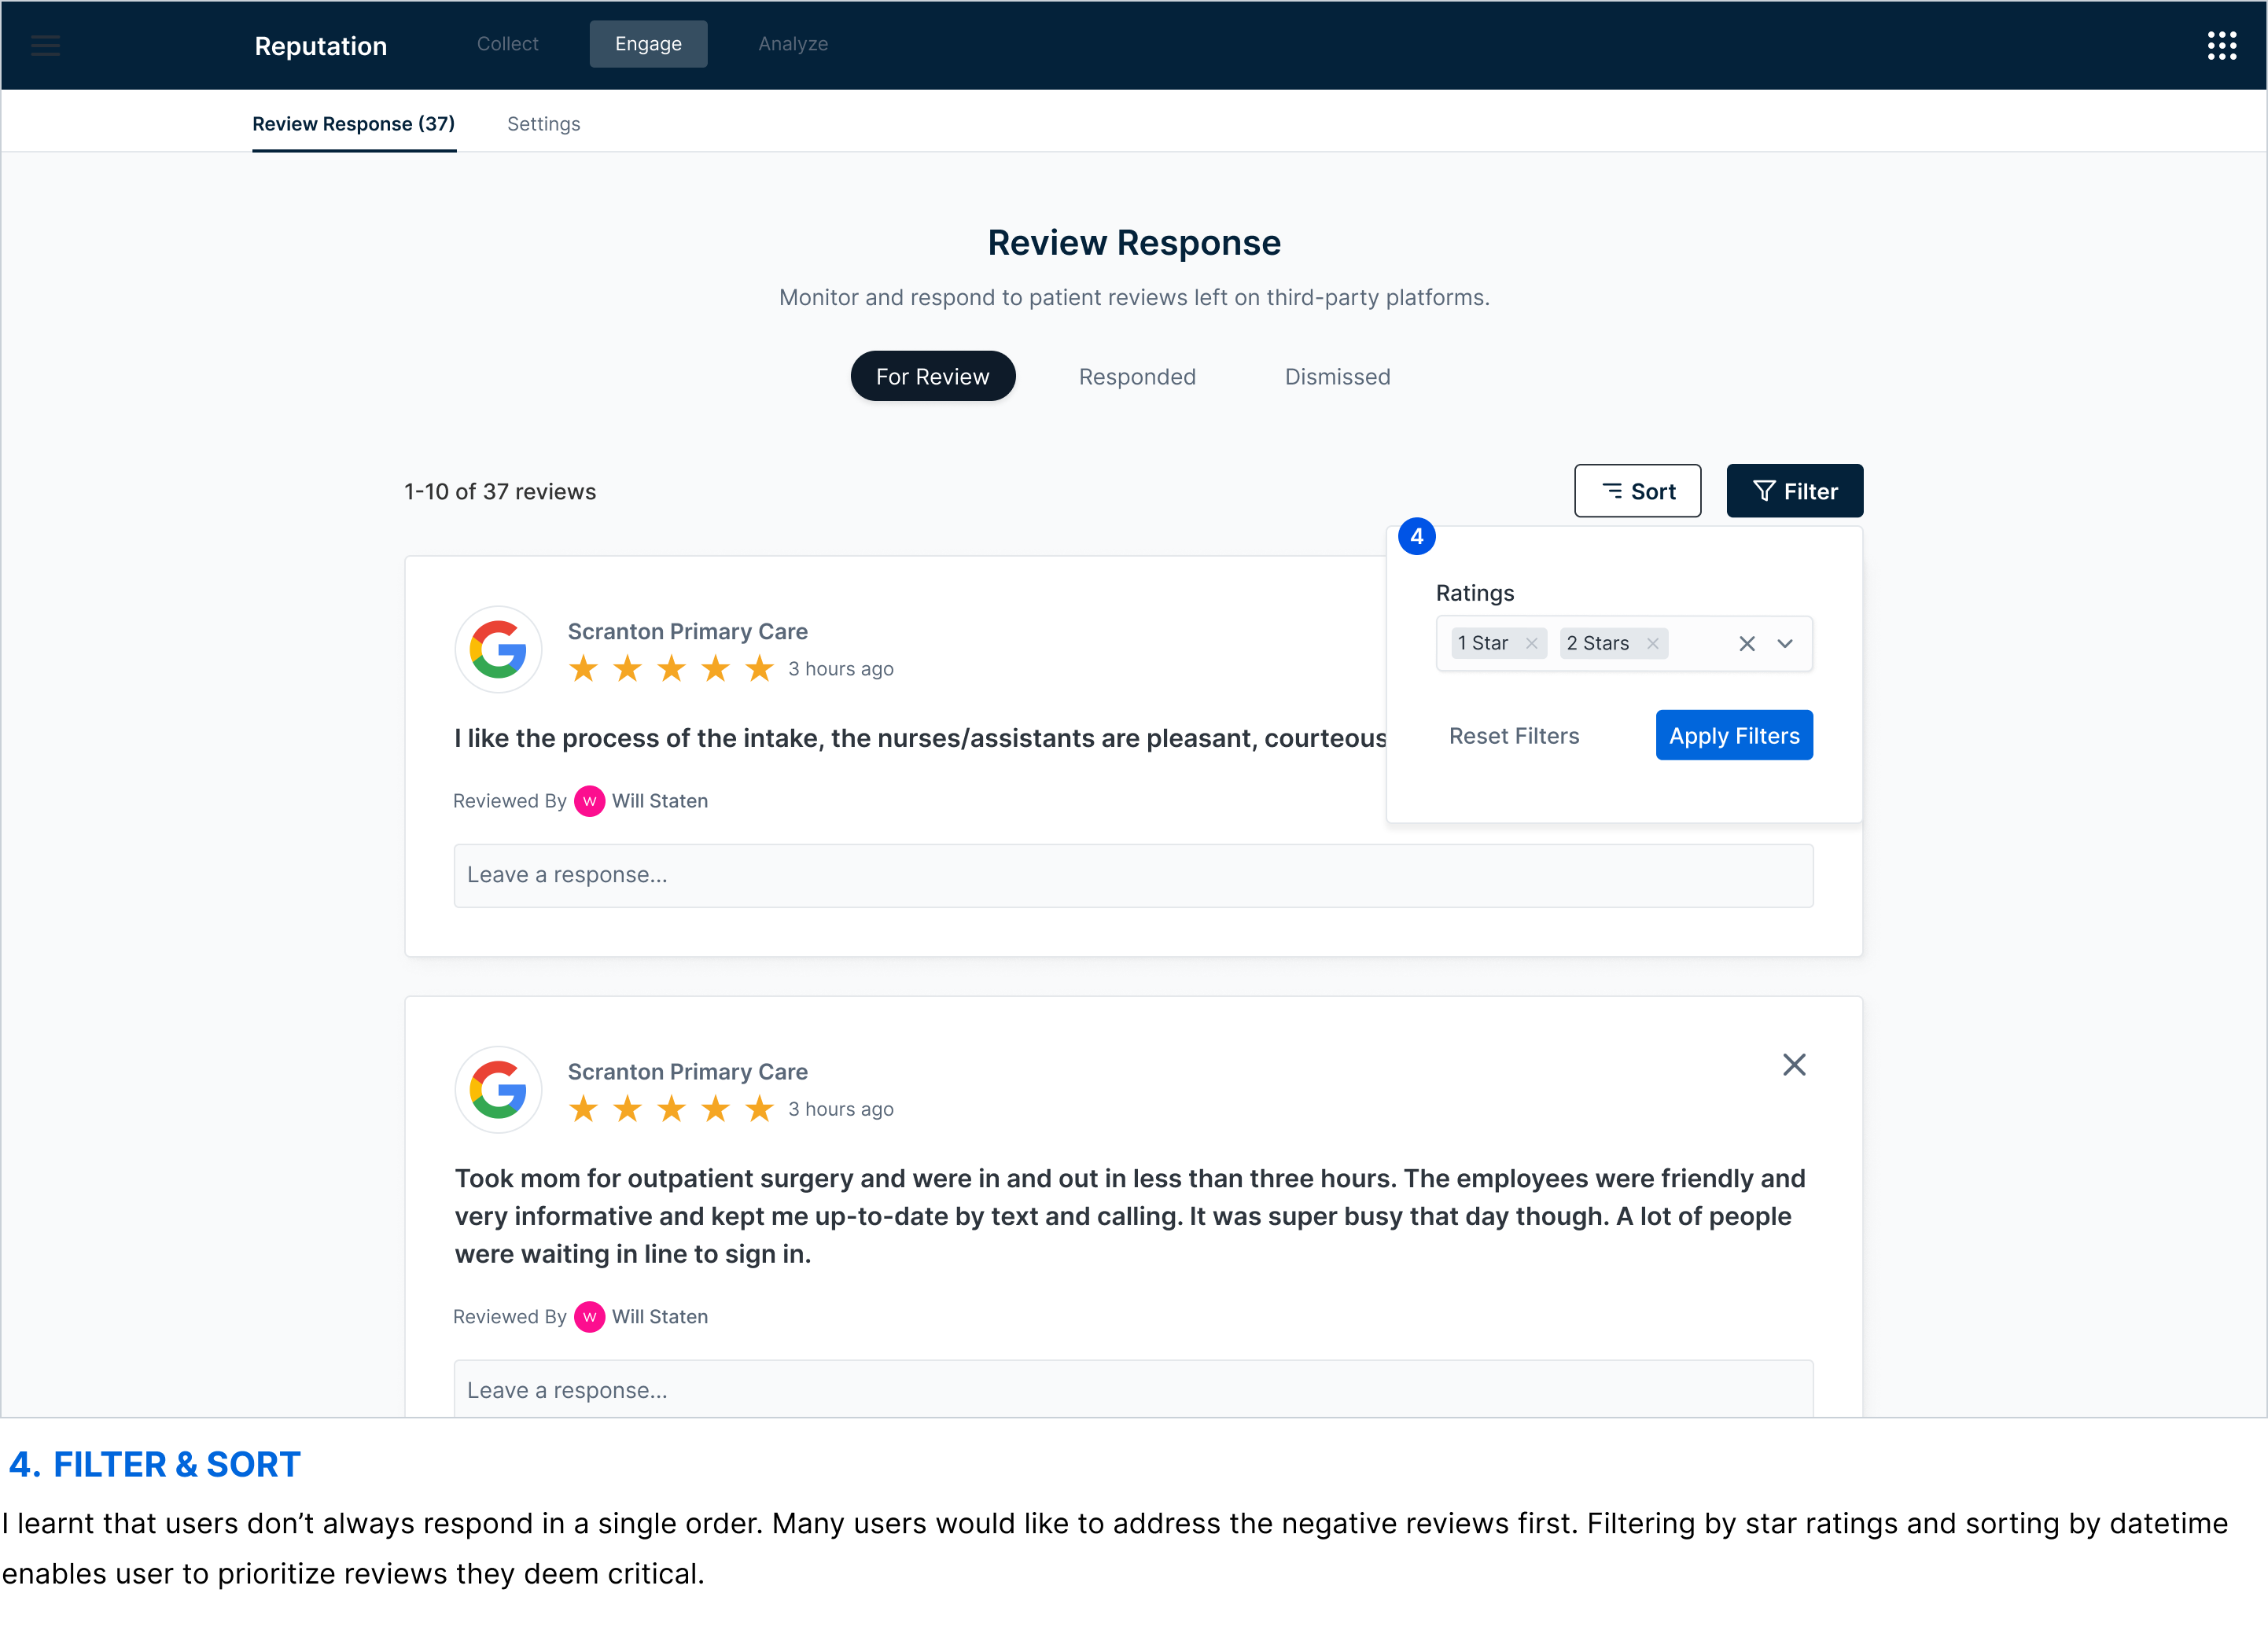Remove the 2 Stars rating chip
Image resolution: width=2268 pixels, height=1648 pixels.
[x=1653, y=644]
